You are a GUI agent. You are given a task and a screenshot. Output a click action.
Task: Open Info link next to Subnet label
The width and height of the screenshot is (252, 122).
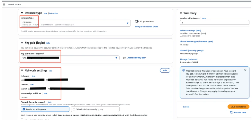click(x=32, y=85)
